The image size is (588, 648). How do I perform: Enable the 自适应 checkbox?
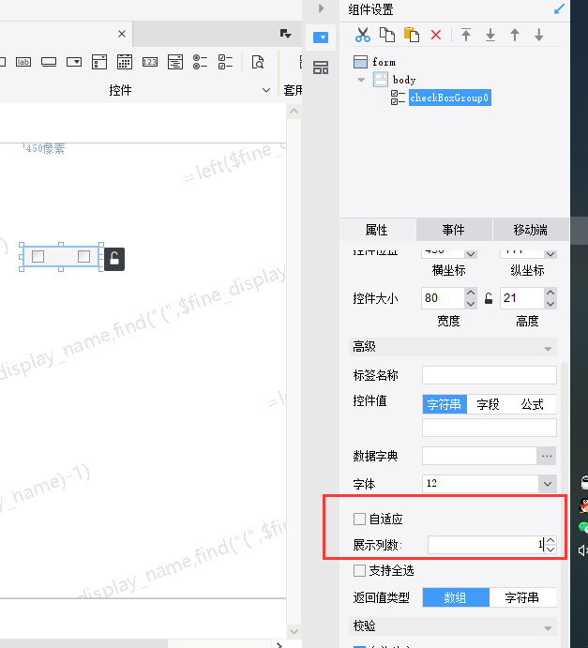pos(359,519)
